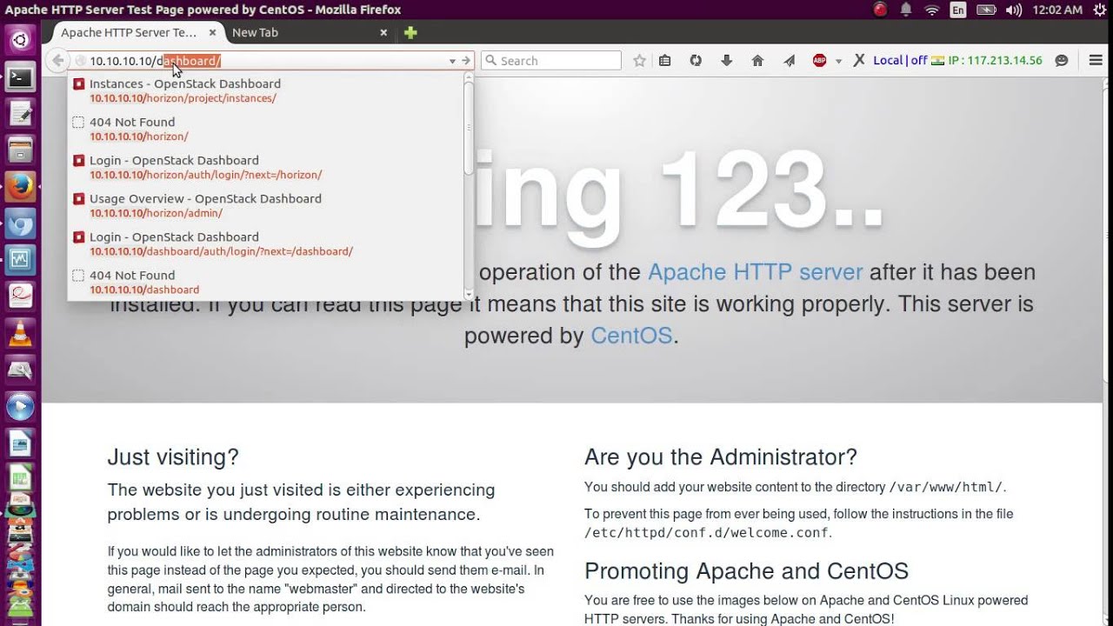Click the Search input box

coord(551,61)
